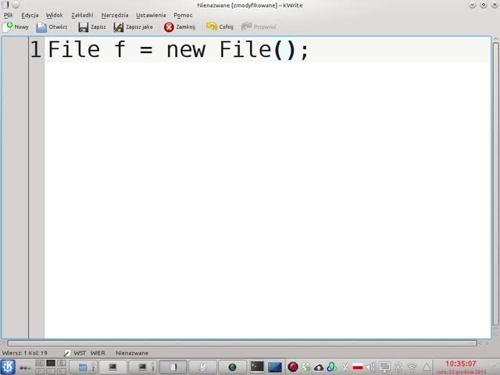Click the three-ring colored tray icon
The width and height of the screenshot is (500, 375).
tap(332, 367)
